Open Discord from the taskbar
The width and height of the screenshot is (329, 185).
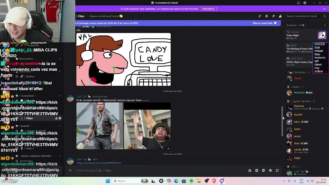(222, 181)
